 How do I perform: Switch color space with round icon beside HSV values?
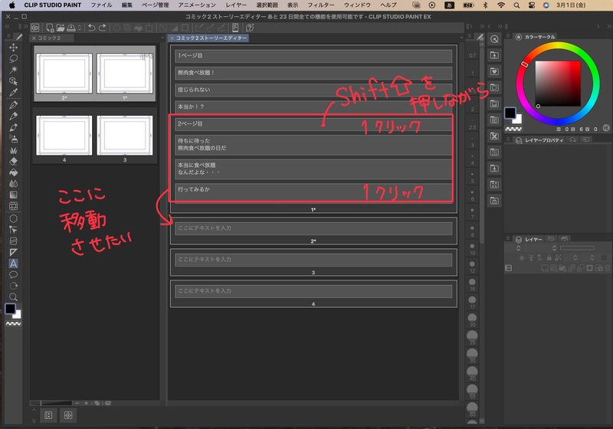pos(606,128)
